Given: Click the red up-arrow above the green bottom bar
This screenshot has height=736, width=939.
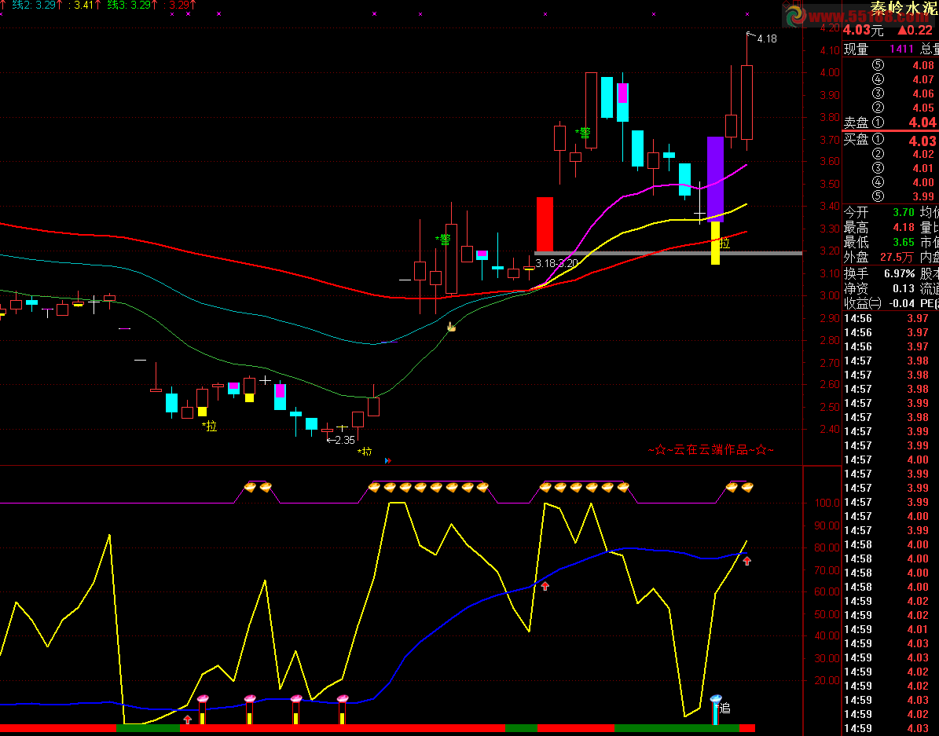Looking at the screenshot, I should [188, 720].
